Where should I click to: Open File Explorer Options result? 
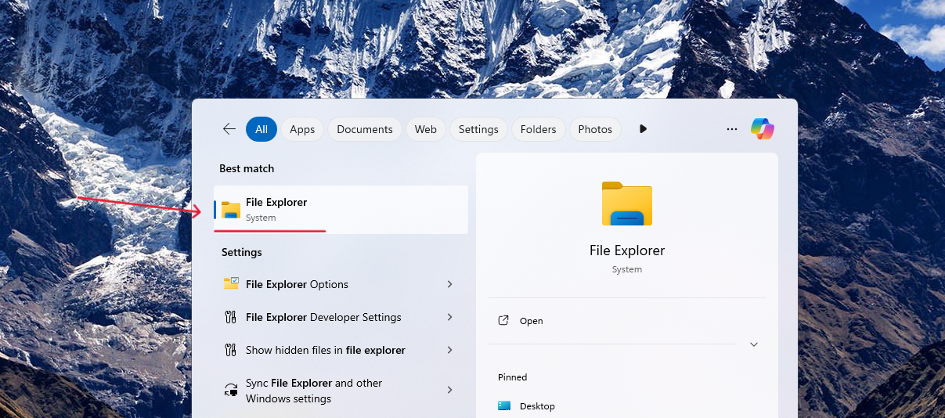point(341,284)
